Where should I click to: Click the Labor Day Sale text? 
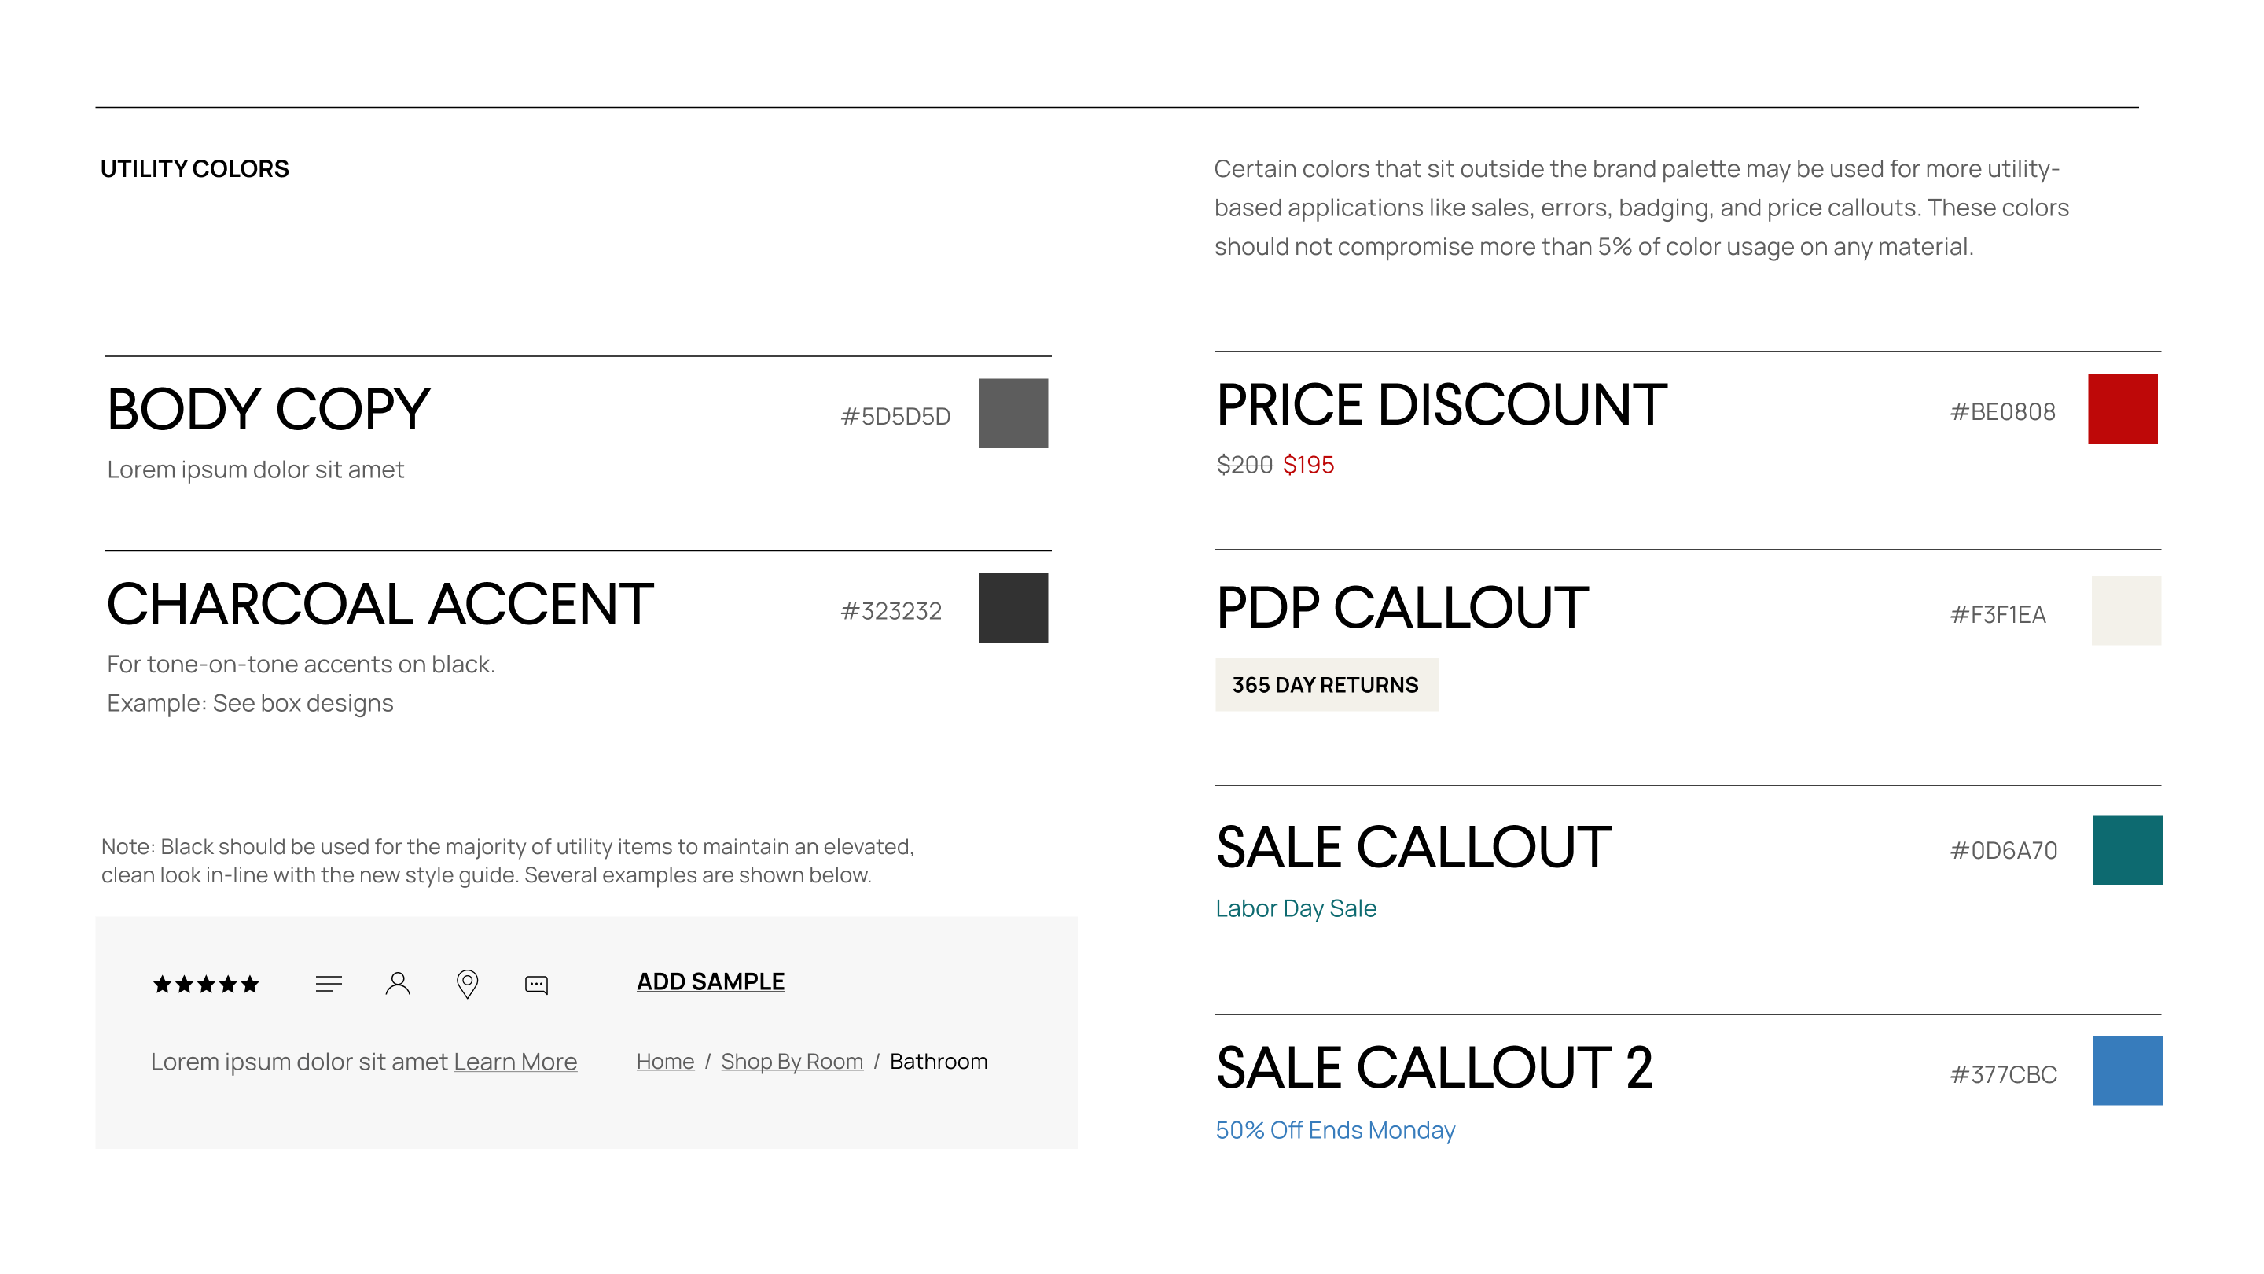pyautogui.click(x=1296, y=908)
